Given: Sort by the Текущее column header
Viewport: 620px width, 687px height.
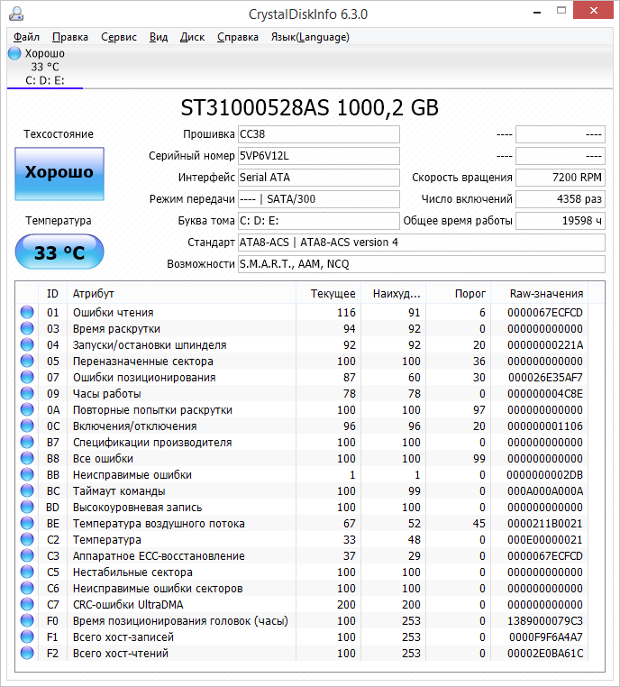Looking at the screenshot, I should (x=328, y=294).
